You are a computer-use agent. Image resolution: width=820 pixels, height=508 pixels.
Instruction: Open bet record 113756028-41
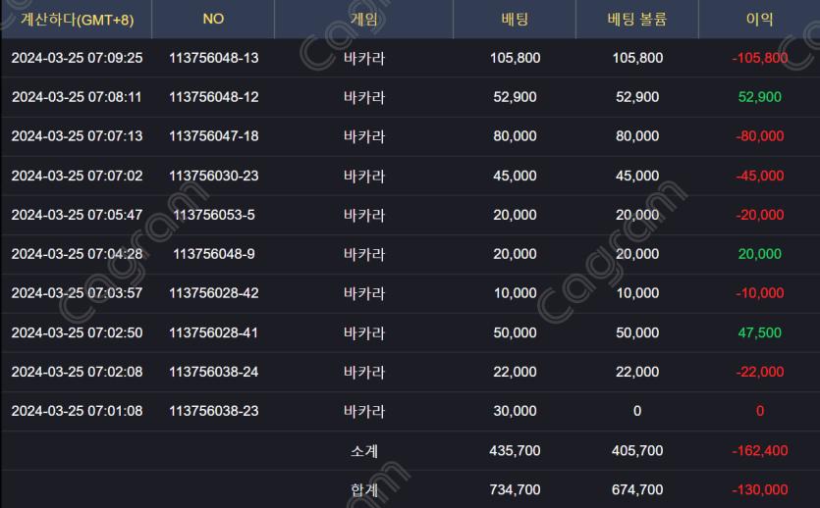tap(214, 332)
